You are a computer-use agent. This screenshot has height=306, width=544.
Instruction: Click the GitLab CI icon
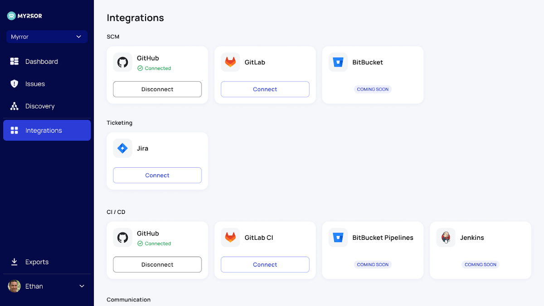tap(230, 238)
